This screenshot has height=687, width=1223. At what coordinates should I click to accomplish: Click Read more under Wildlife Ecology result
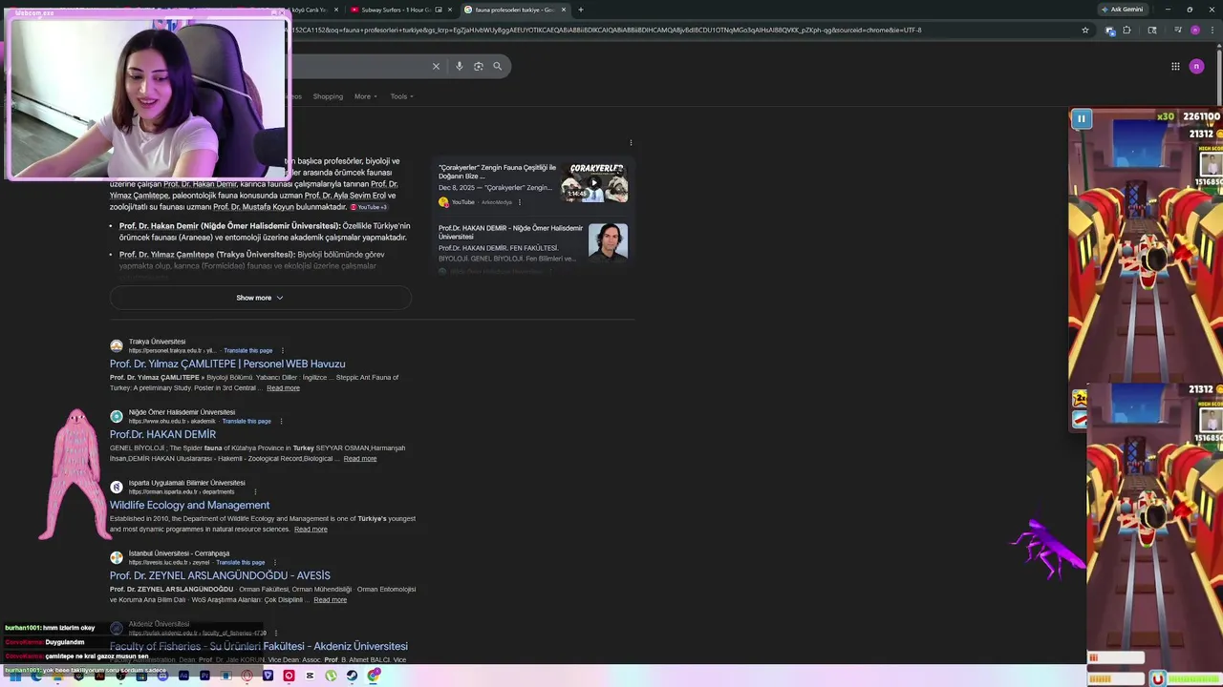tap(311, 530)
